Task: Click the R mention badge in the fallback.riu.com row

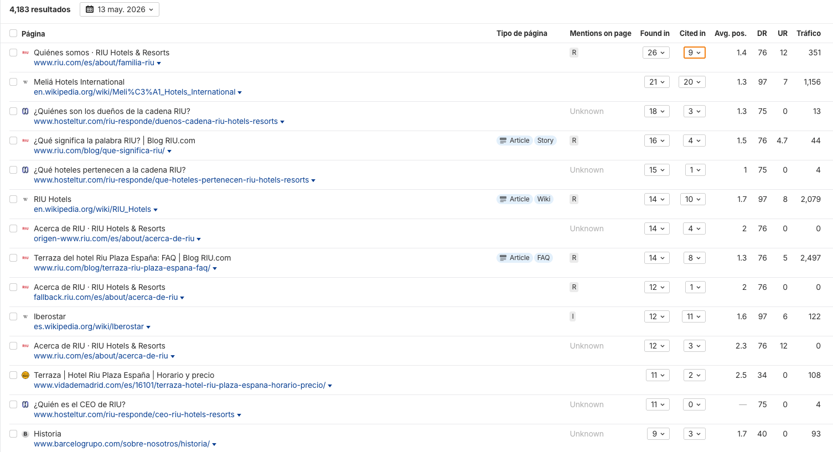Action: [574, 287]
